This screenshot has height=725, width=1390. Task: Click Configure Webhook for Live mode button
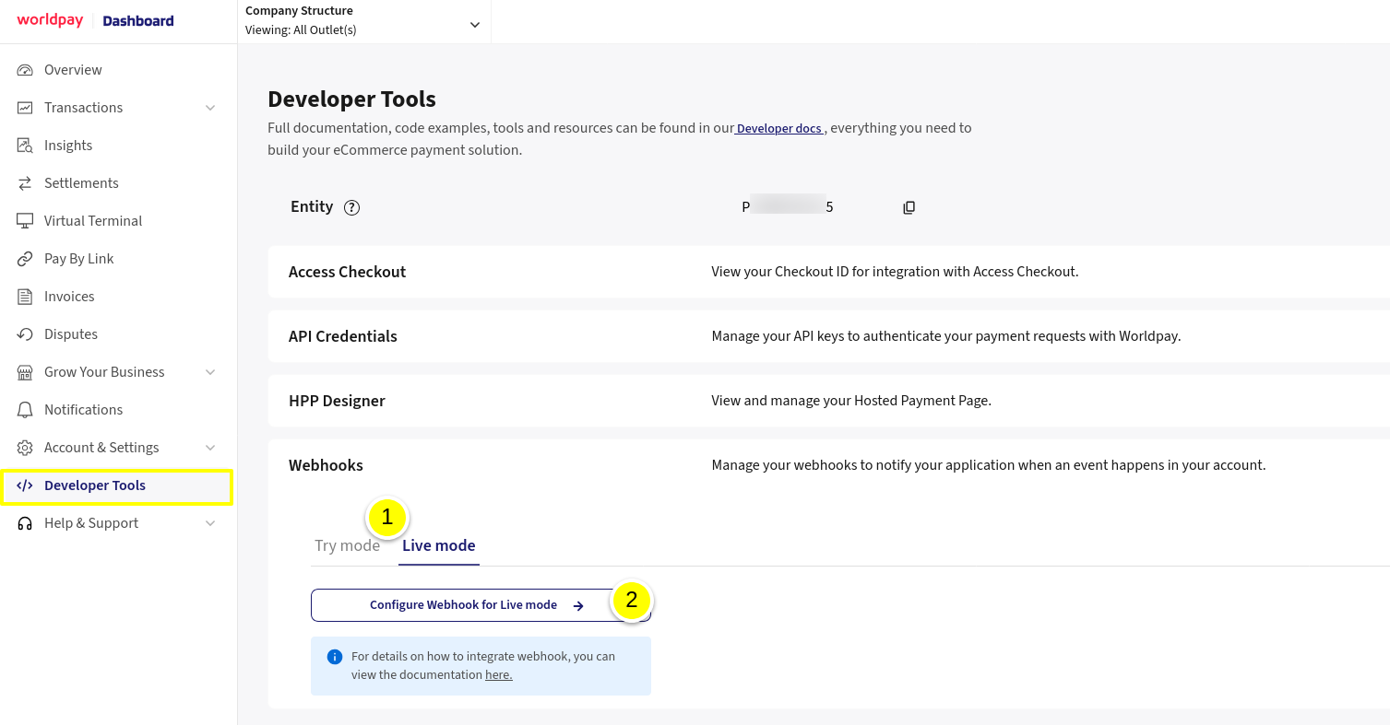481,605
